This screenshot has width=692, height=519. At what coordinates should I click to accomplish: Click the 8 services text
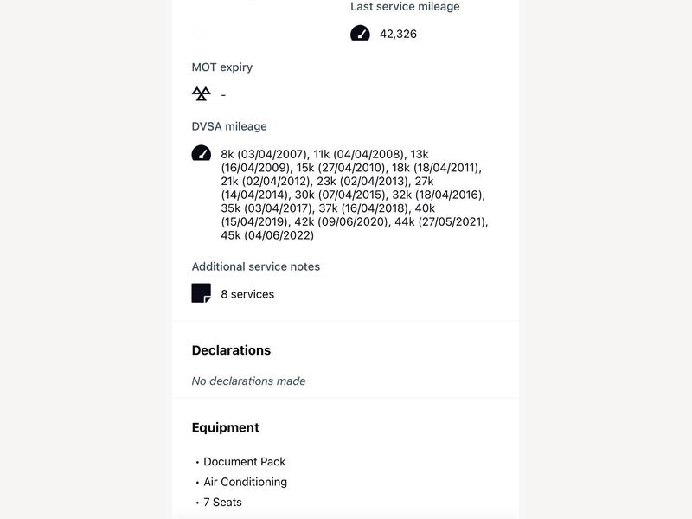pyautogui.click(x=247, y=294)
